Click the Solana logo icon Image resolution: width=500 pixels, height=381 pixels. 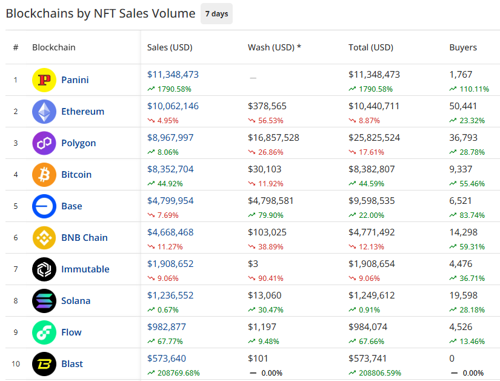[x=44, y=301]
